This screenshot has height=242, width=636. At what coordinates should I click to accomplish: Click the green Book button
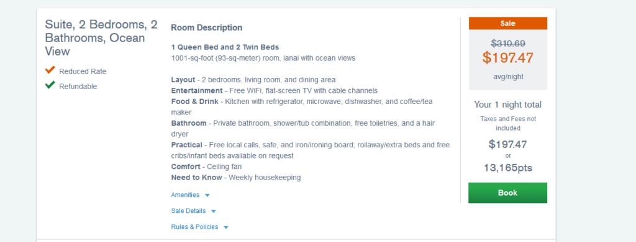click(507, 192)
